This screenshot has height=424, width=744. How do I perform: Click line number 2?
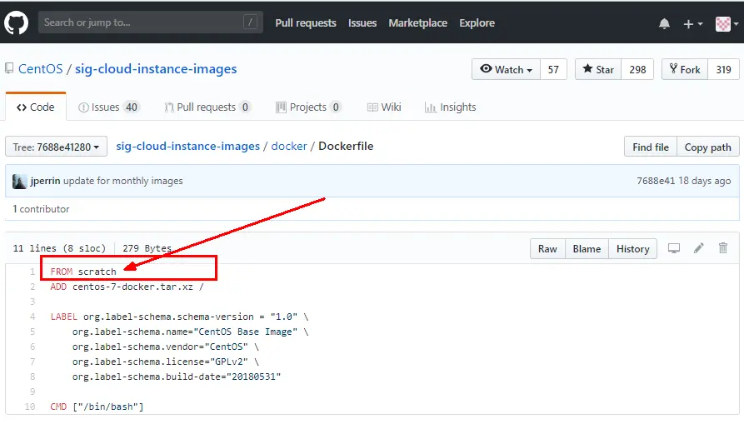coord(32,287)
